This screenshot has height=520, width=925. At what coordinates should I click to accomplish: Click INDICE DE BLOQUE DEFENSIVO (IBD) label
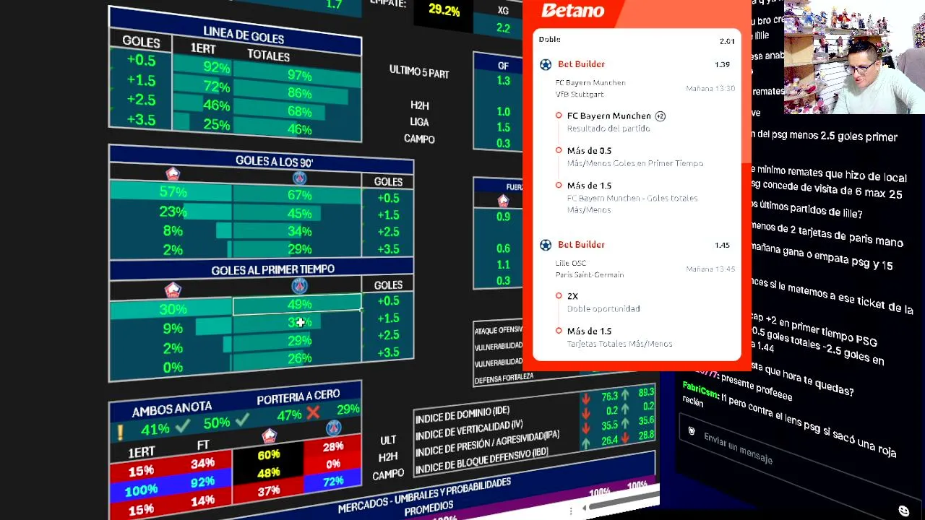pos(482,461)
